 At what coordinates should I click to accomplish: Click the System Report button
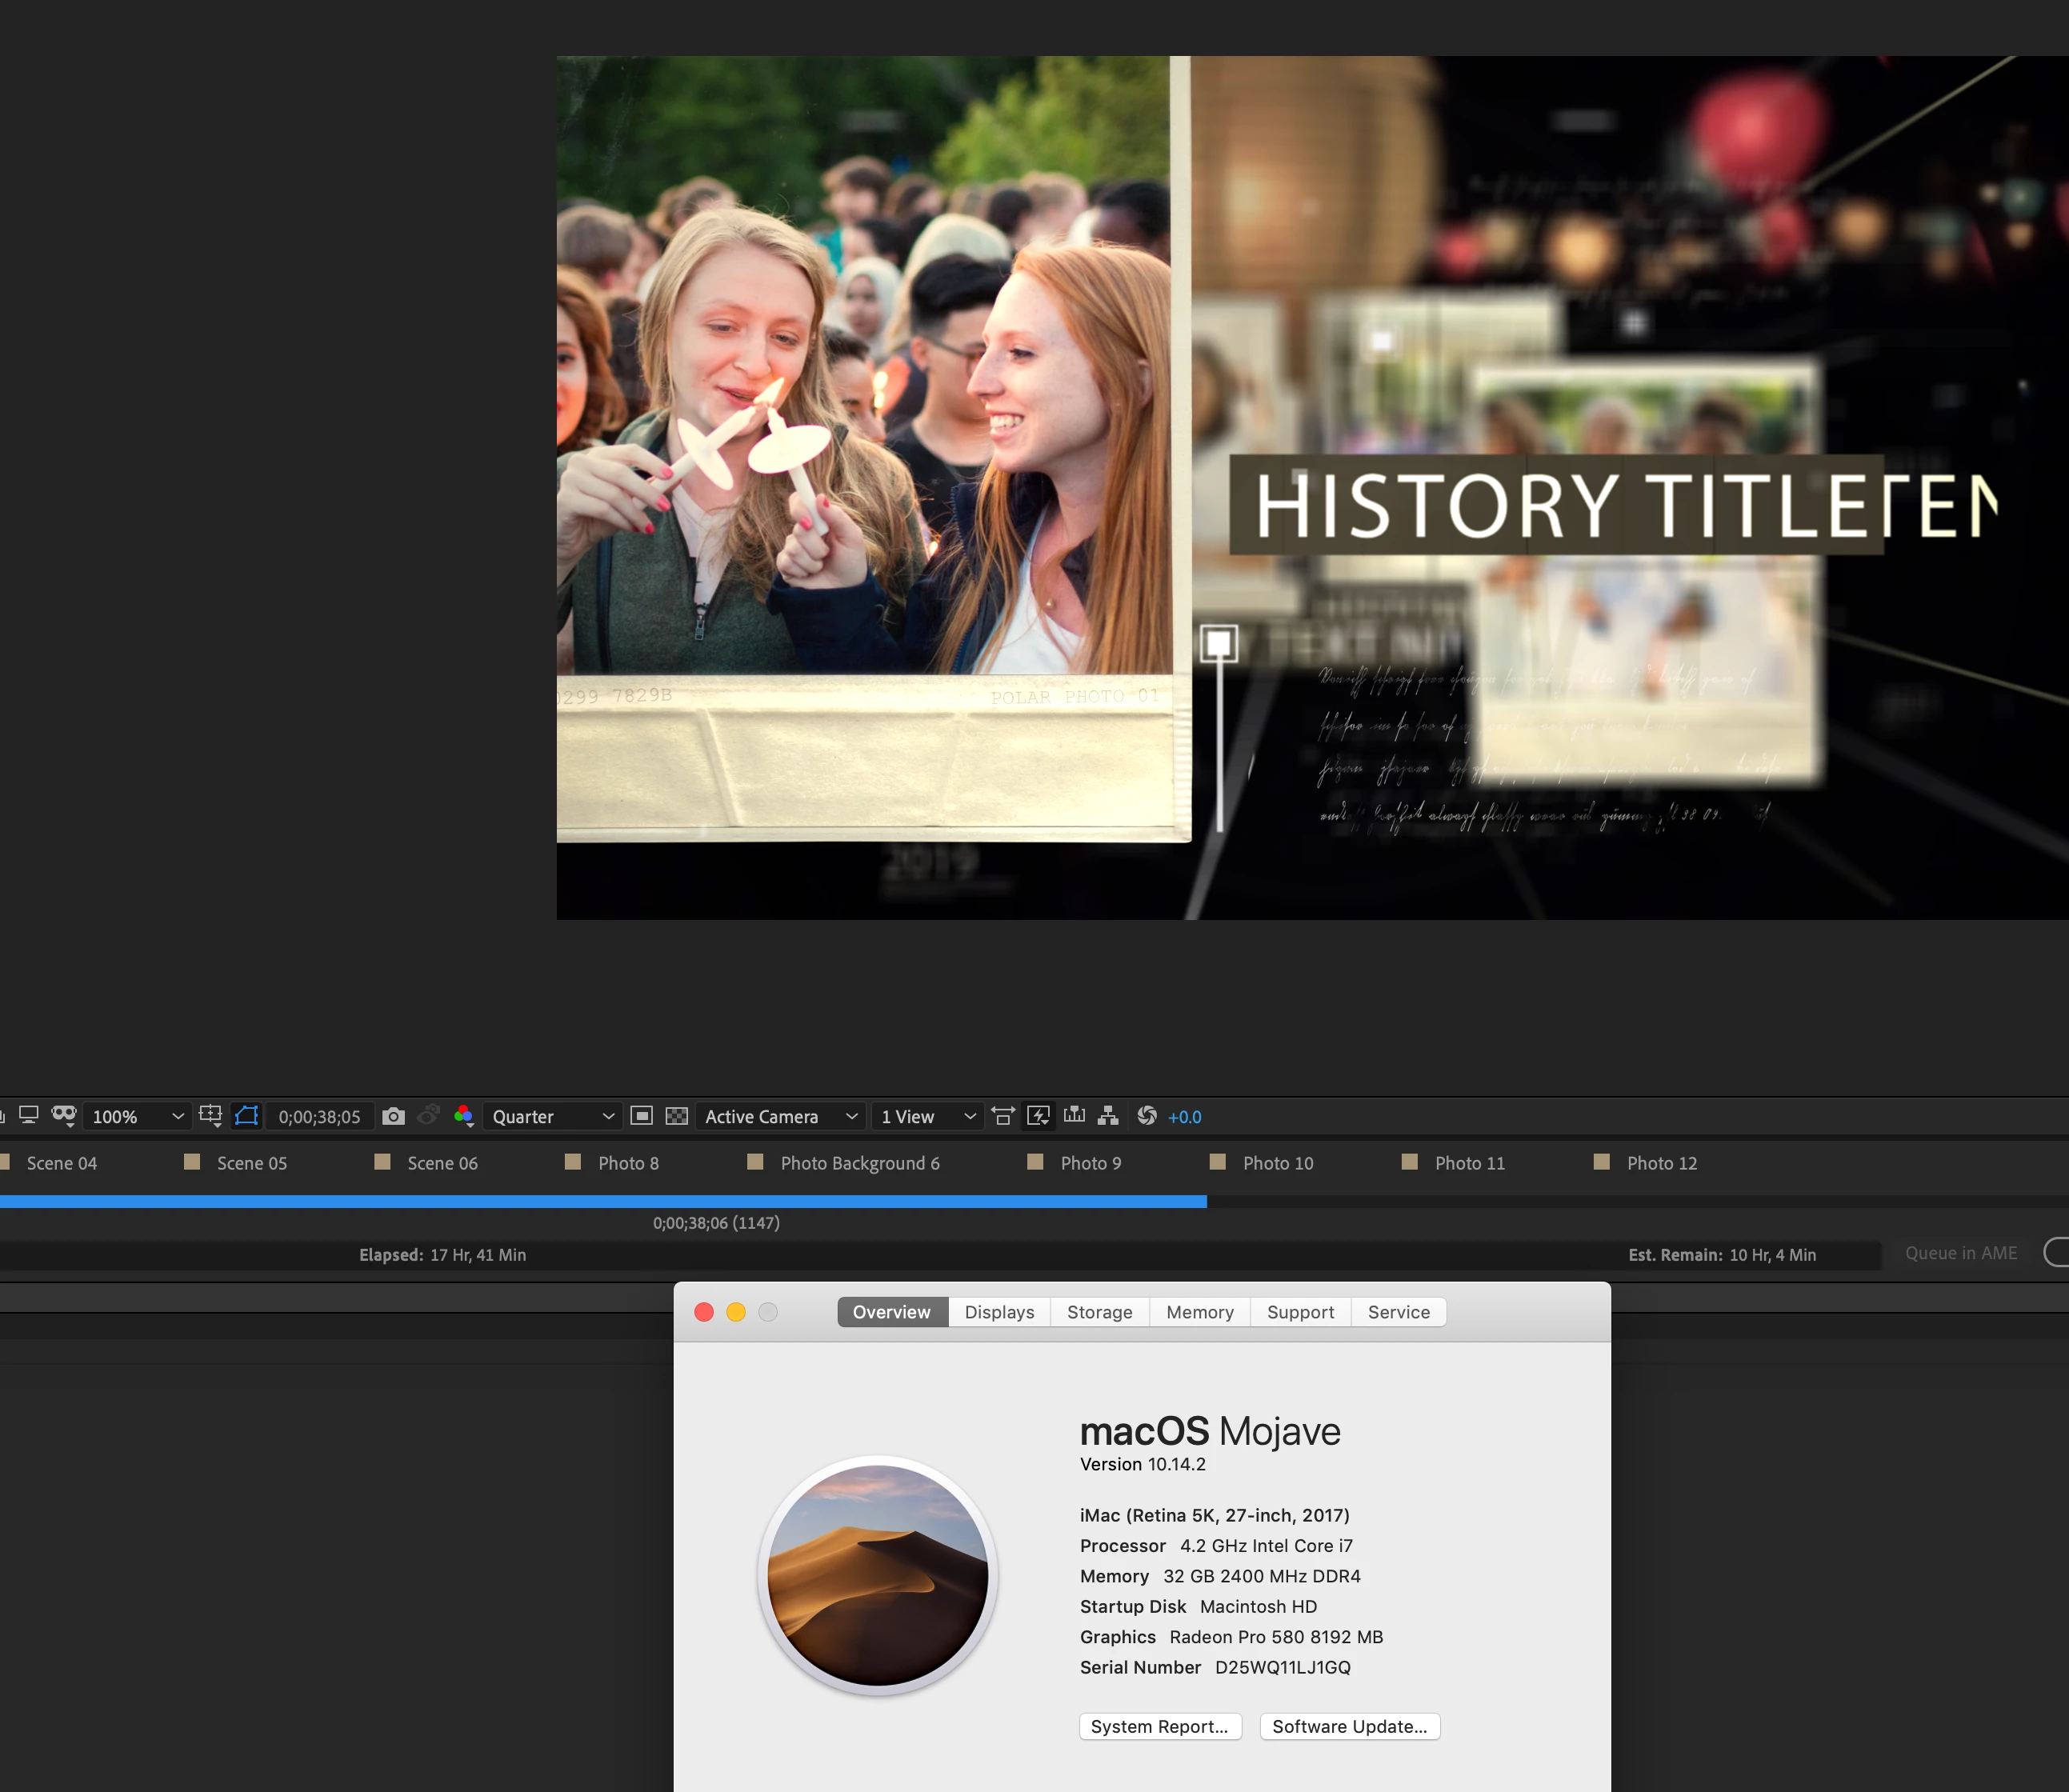pos(1159,1726)
